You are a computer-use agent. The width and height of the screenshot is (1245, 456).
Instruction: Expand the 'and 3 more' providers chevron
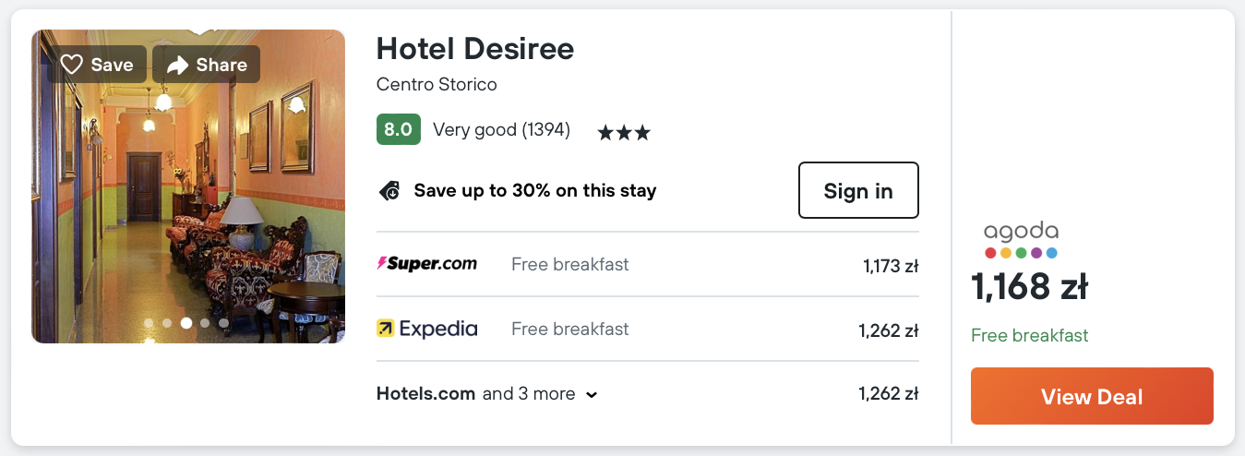[x=592, y=395]
